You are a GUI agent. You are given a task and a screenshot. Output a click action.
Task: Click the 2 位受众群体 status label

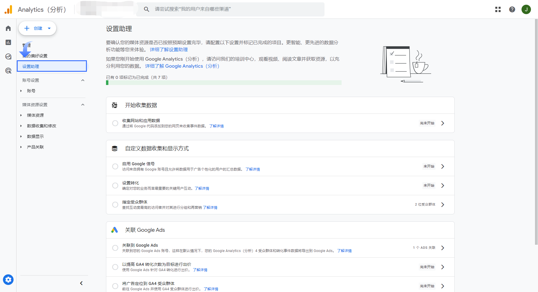coord(425,204)
